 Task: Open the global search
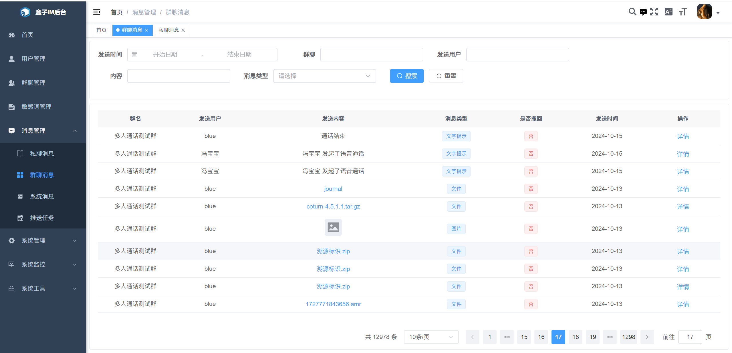point(632,12)
